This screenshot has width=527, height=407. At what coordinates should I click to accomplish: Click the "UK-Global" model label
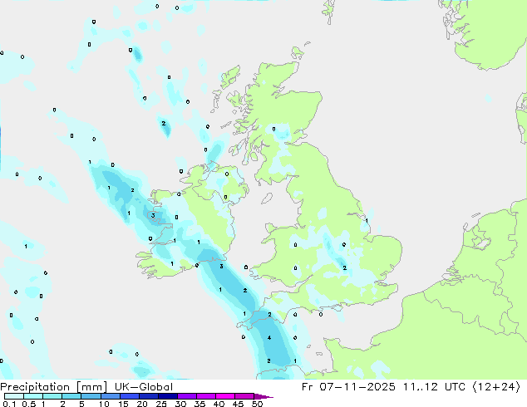[x=144, y=387]
